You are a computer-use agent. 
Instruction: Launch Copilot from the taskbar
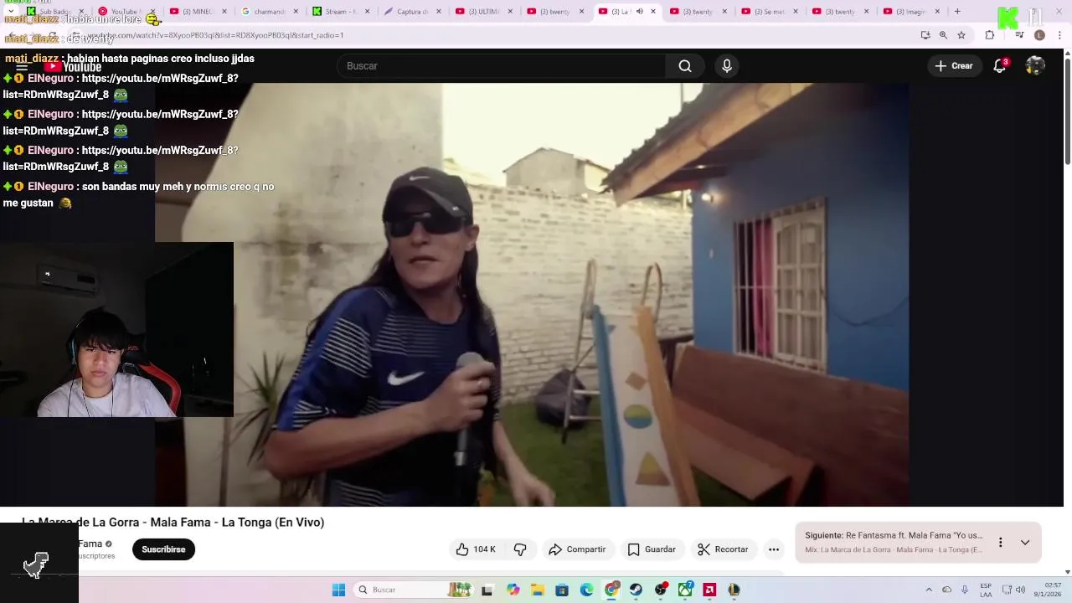point(513,590)
